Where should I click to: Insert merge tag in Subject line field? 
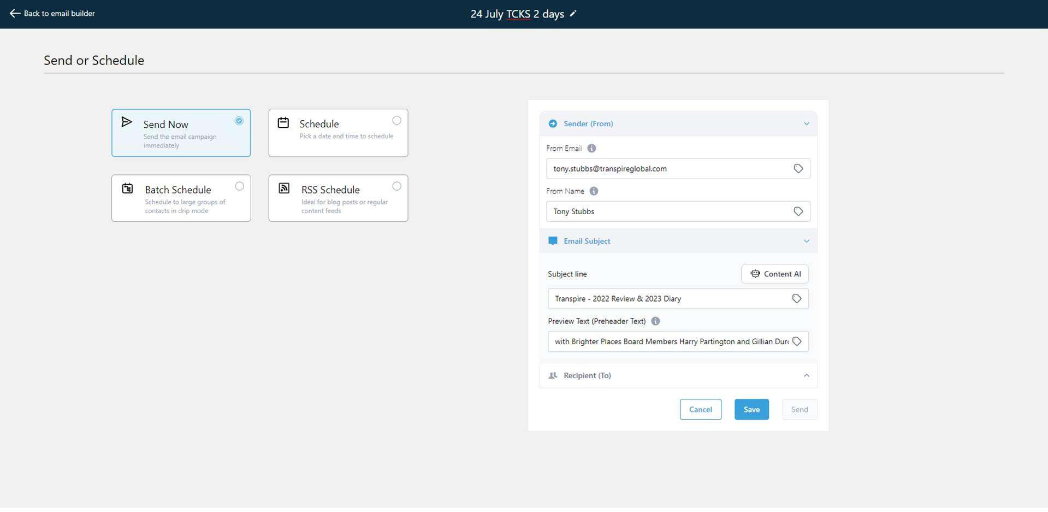tap(797, 299)
